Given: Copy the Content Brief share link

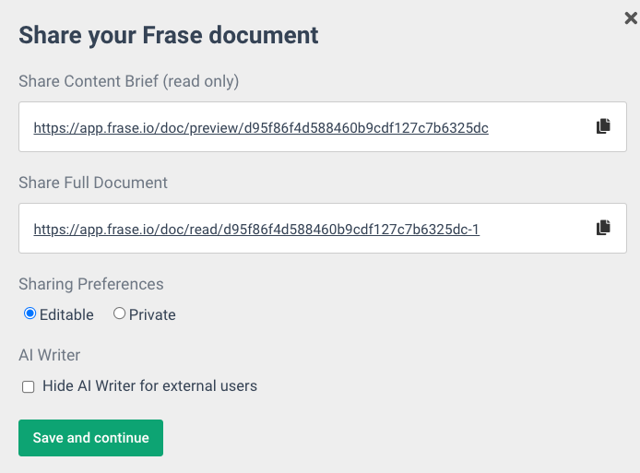Looking at the screenshot, I should click(x=603, y=126).
